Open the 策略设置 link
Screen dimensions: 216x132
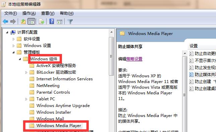134,59
